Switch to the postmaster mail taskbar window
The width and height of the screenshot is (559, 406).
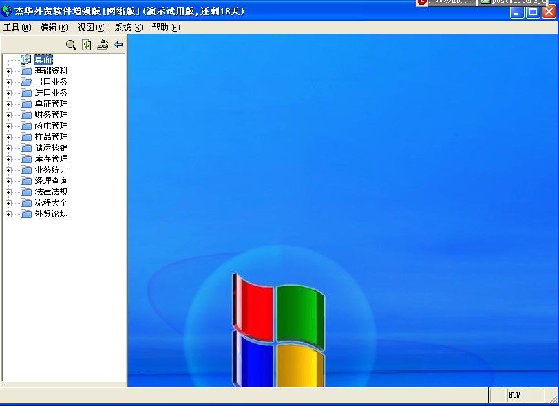[x=514, y=3]
